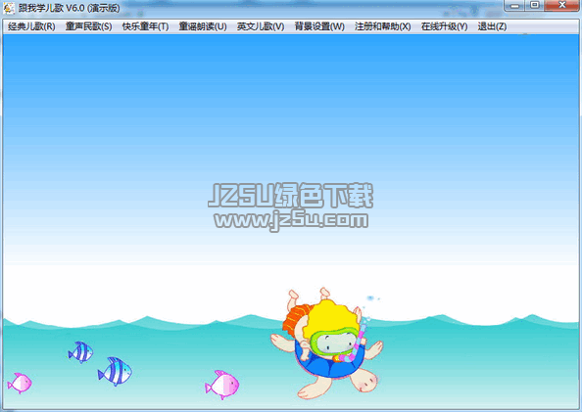Open the 童声民歌(S) menu
The height and width of the screenshot is (412, 582).
(x=89, y=26)
